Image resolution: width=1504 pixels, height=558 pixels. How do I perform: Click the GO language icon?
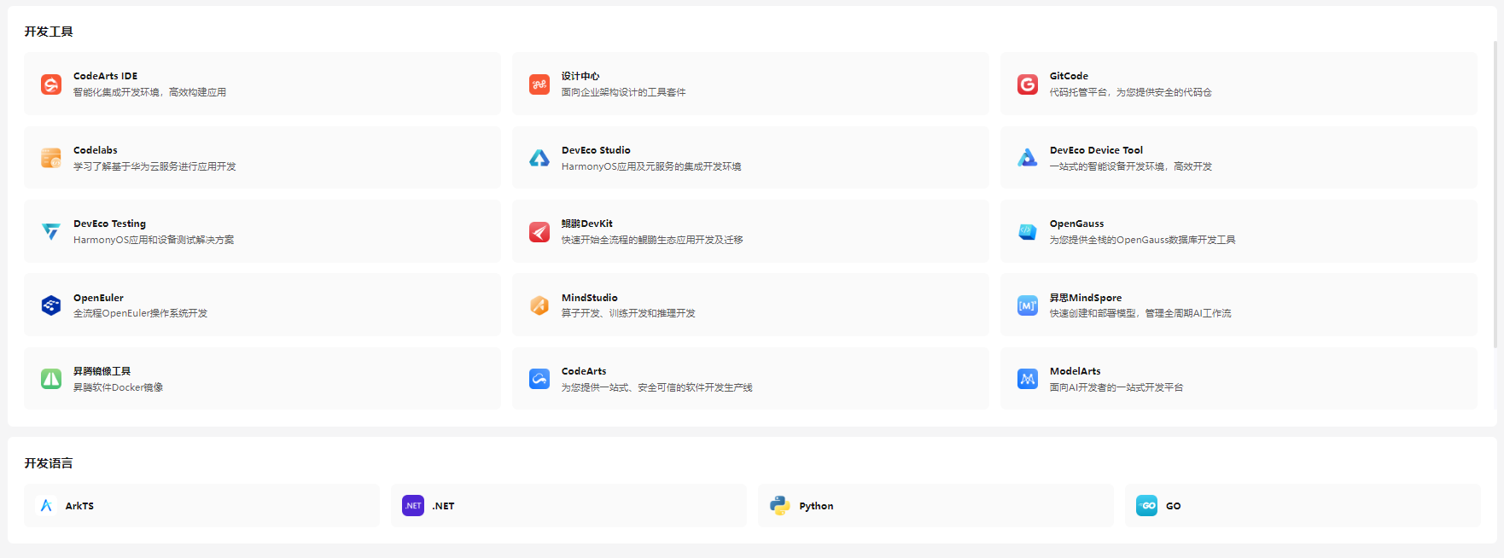coord(1146,506)
